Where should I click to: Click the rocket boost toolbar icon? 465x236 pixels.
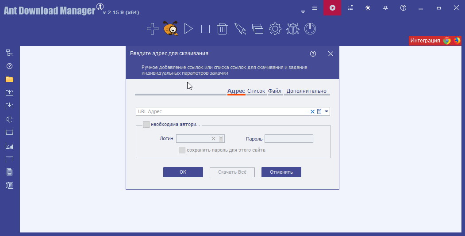click(240, 29)
